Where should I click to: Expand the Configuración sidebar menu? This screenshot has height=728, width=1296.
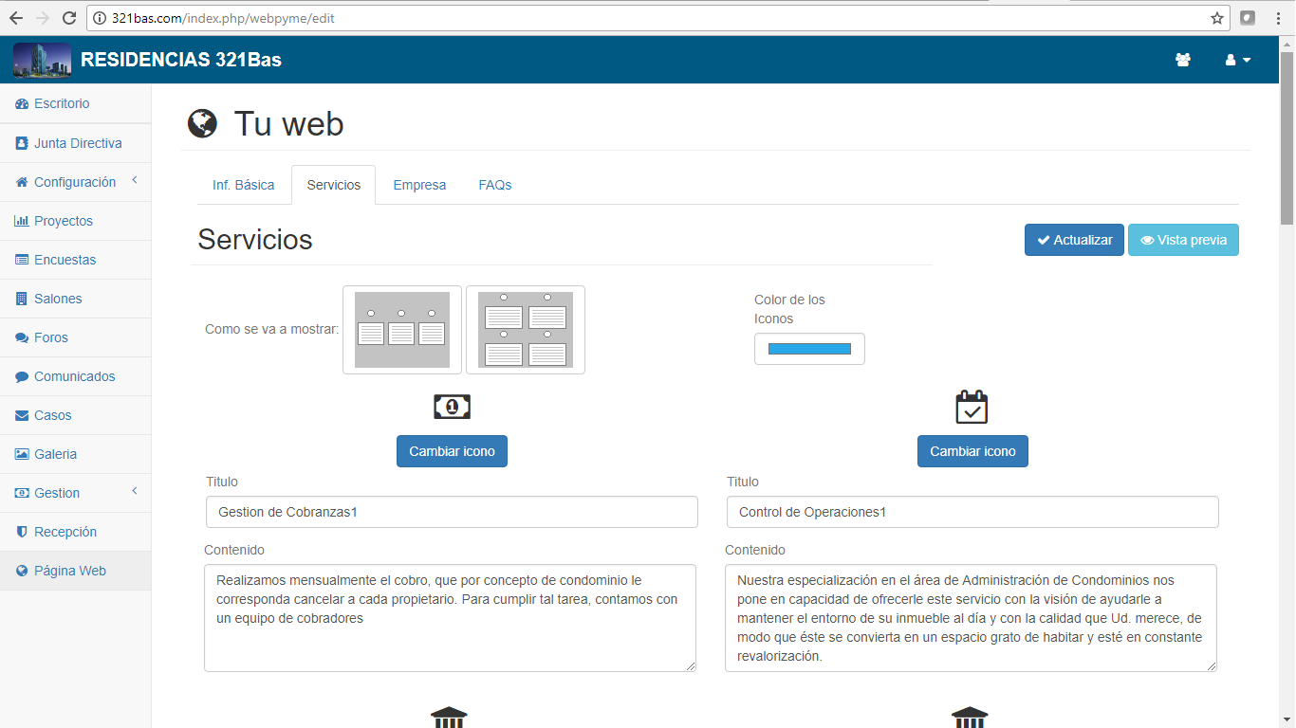(x=75, y=182)
